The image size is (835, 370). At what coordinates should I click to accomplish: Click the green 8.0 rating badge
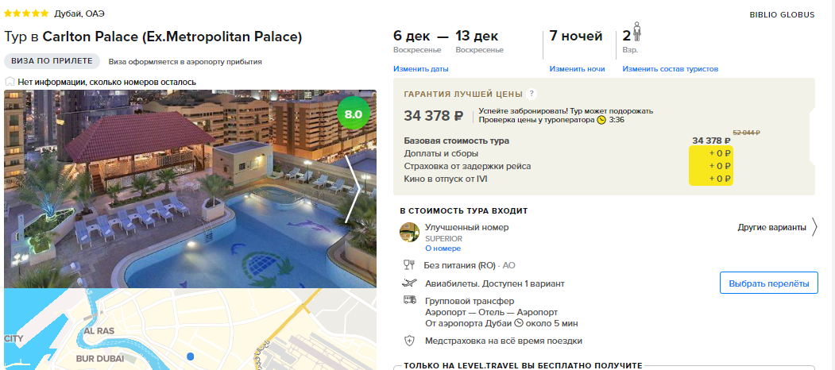(x=354, y=114)
